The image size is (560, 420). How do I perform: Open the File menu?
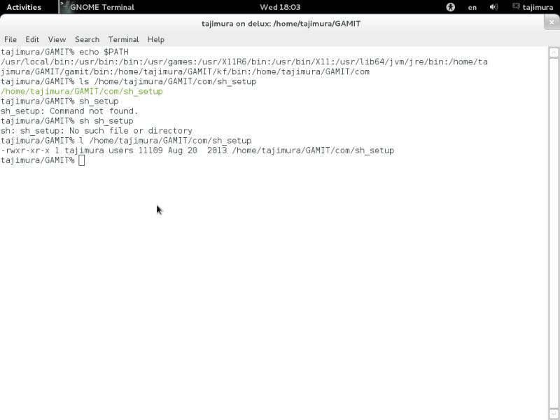pyautogui.click(x=10, y=39)
